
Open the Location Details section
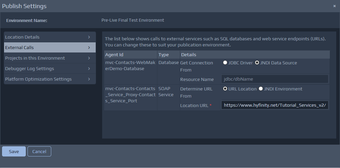pos(22,37)
